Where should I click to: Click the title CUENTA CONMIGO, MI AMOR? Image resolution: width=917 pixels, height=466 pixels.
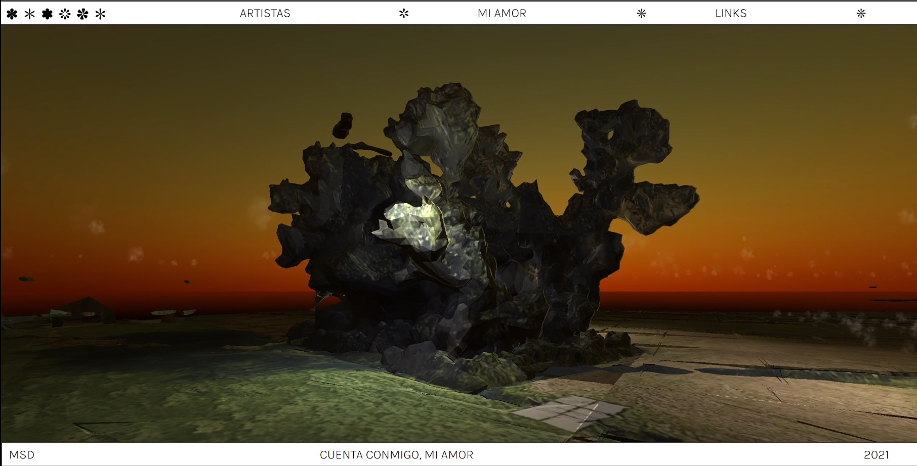coord(396,455)
